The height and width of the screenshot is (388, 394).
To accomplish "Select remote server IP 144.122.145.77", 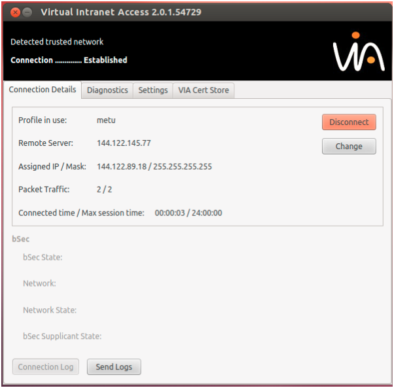I will point(124,143).
